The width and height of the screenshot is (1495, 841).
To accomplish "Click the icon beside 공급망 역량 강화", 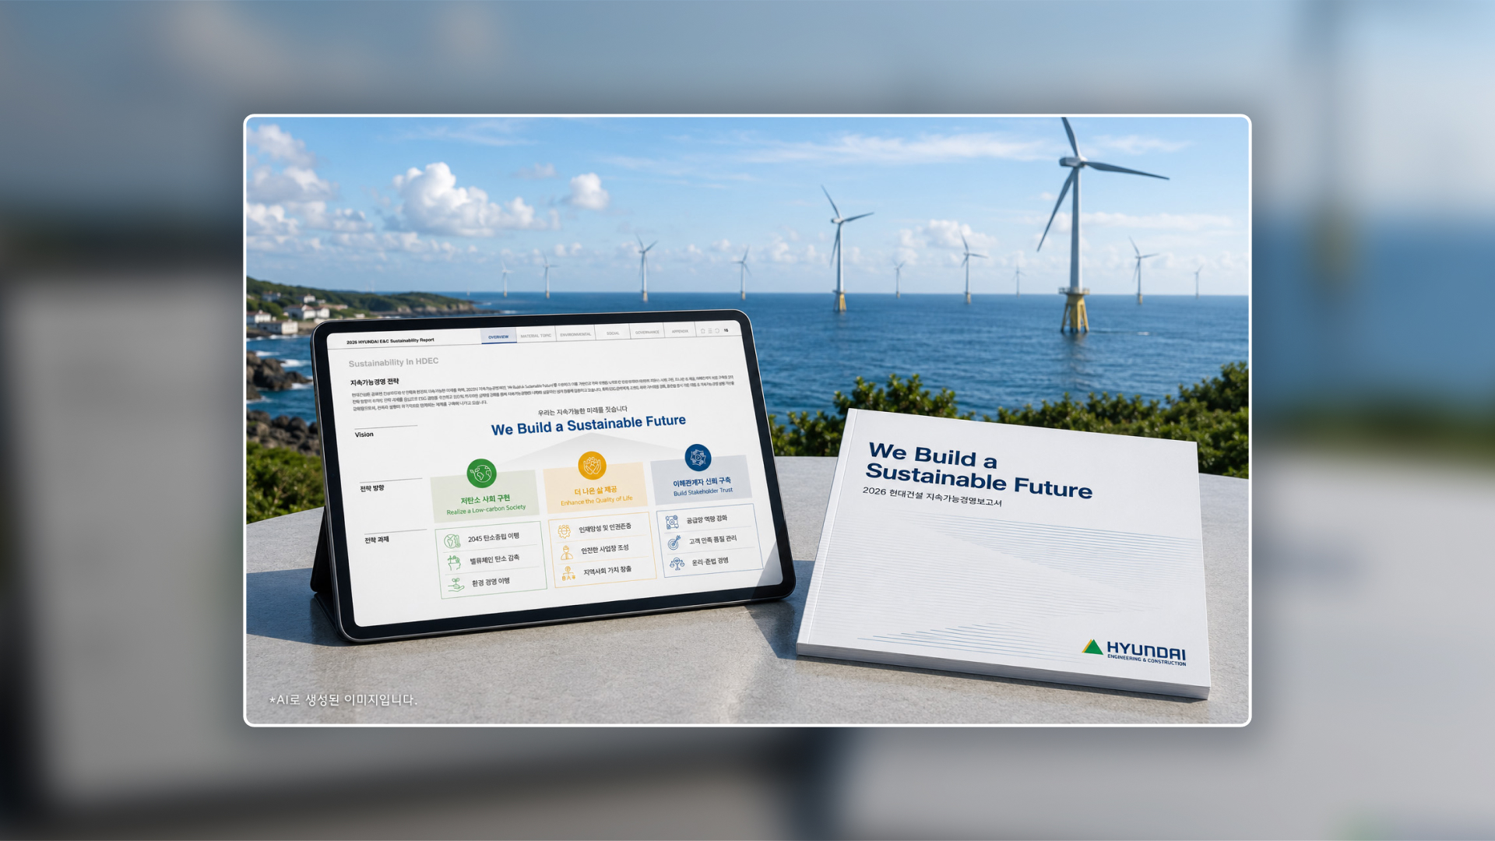I will pos(672,522).
